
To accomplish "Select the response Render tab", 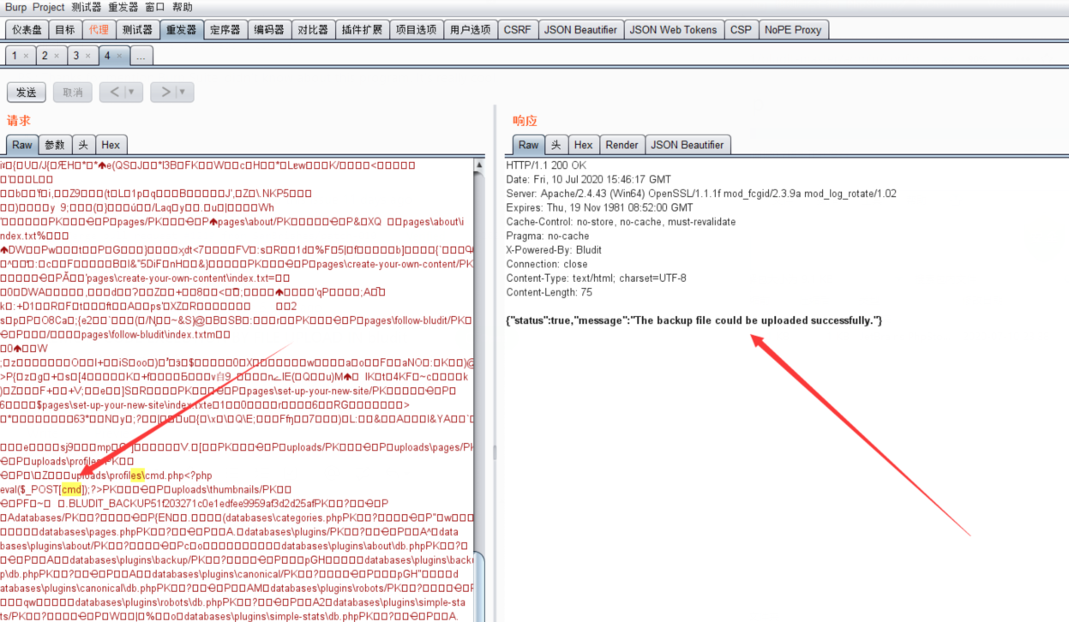I will [622, 145].
